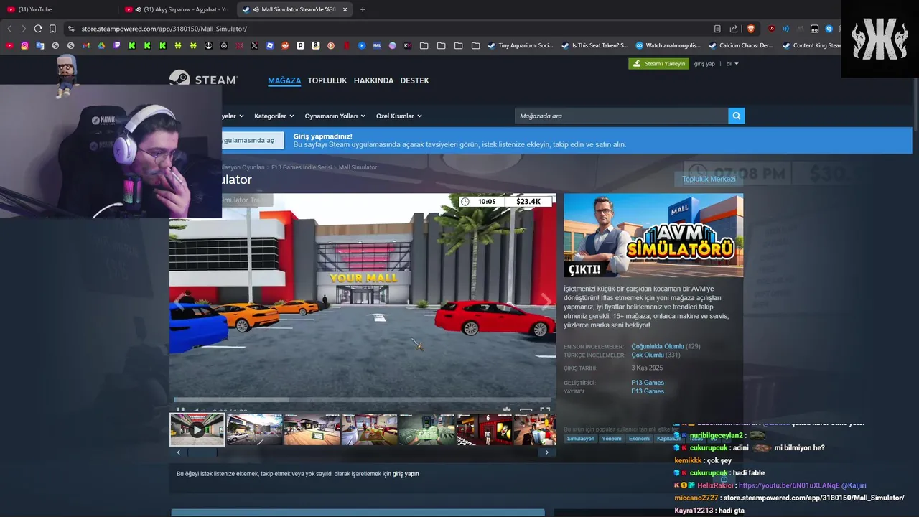Expand the Oynamanın Yolları dropdown
Screen dimensions: 919x517
(x=335, y=116)
